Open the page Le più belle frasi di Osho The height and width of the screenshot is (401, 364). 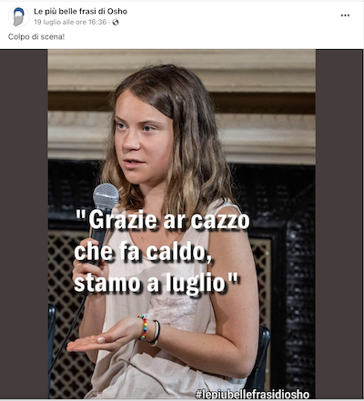click(x=80, y=11)
